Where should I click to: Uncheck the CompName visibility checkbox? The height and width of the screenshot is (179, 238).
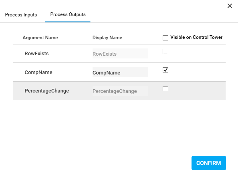[165, 70]
